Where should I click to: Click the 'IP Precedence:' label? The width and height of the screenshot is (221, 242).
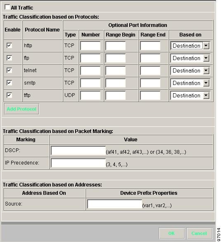click(22, 163)
